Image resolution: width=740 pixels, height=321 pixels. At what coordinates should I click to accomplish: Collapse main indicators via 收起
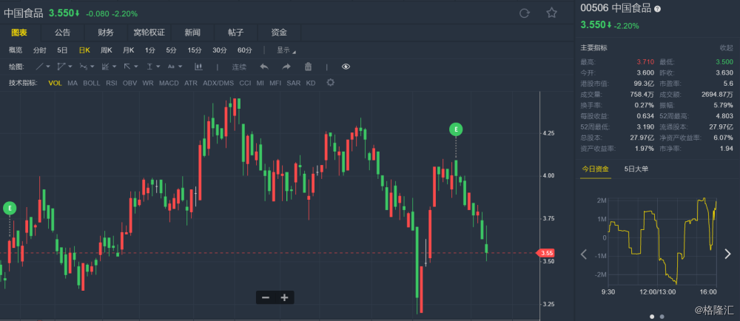726,47
